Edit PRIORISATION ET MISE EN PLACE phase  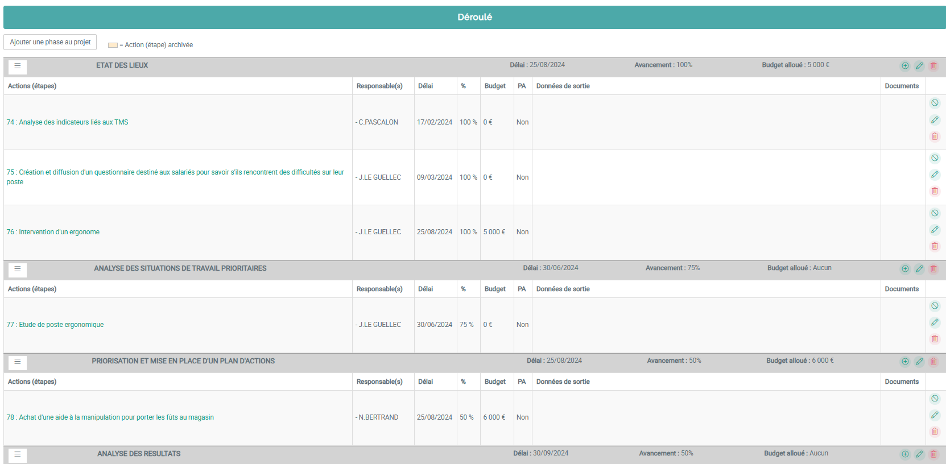[x=919, y=362]
